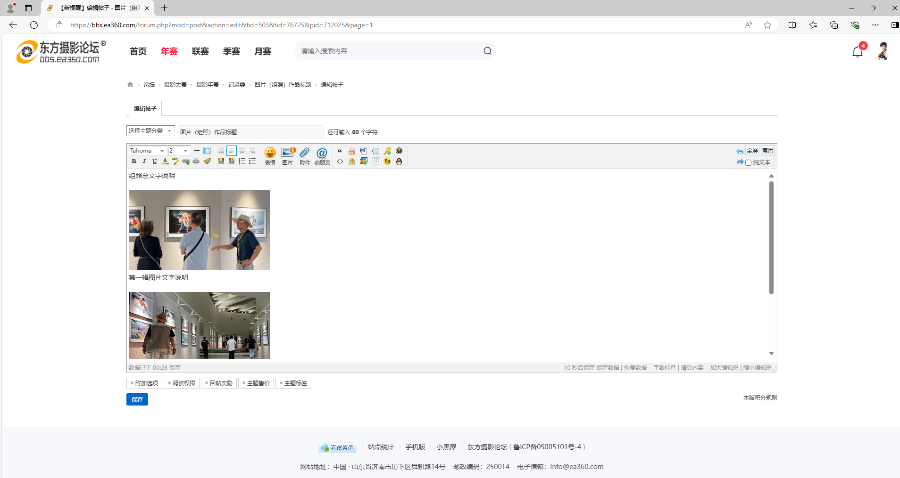Enable the 纯文本 plain text checkbox
The image size is (900, 478).
point(748,163)
